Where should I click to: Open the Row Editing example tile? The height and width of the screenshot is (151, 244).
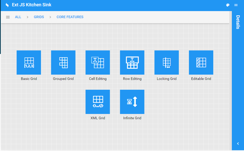(132, 63)
